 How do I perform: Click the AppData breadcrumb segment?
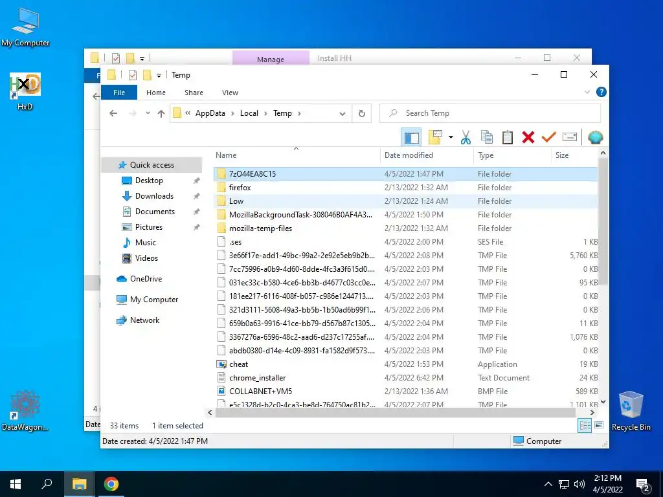point(210,113)
